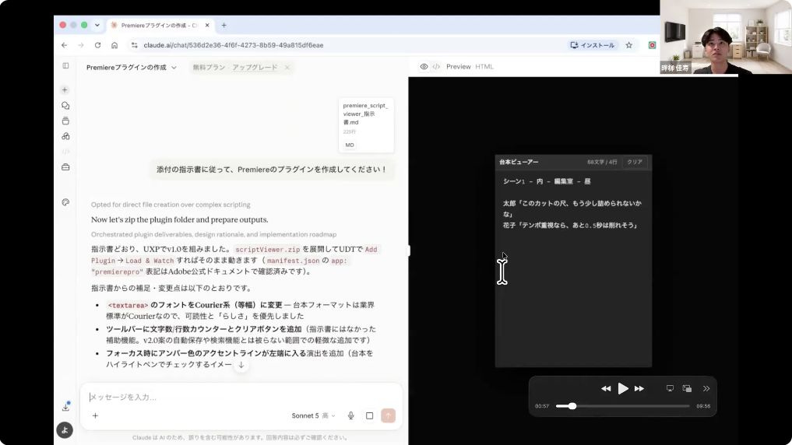Open the premiere_script_viewer md attachment
This screenshot has height=445, width=792.
(x=366, y=125)
